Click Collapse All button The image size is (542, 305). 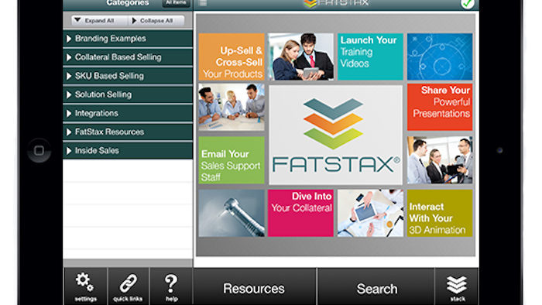pos(156,21)
